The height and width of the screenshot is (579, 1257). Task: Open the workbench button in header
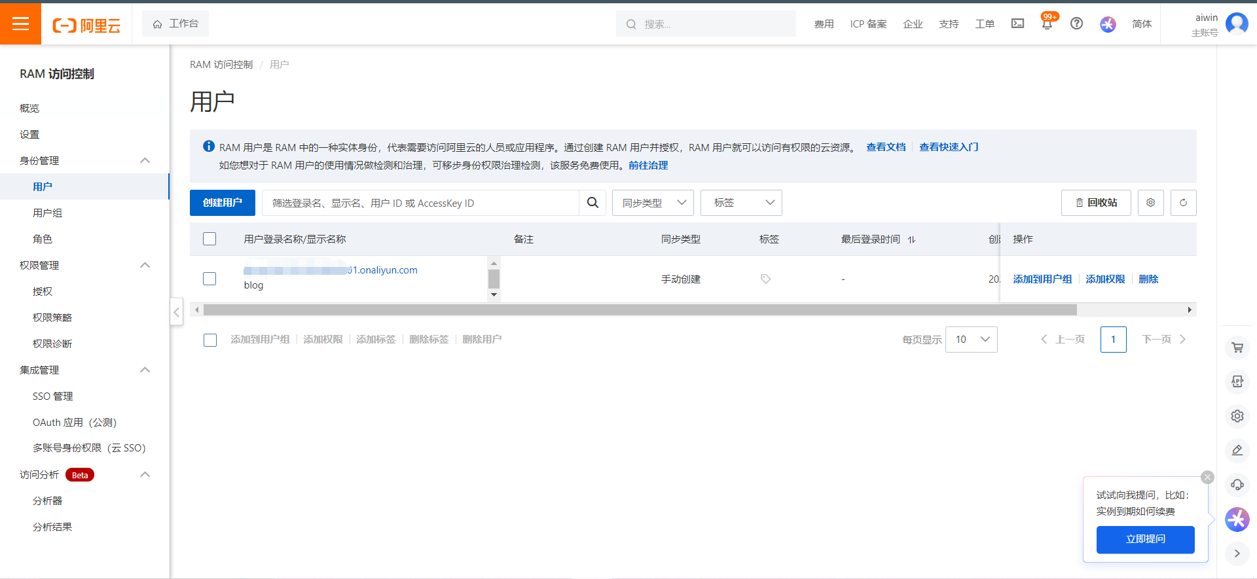[x=175, y=24]
